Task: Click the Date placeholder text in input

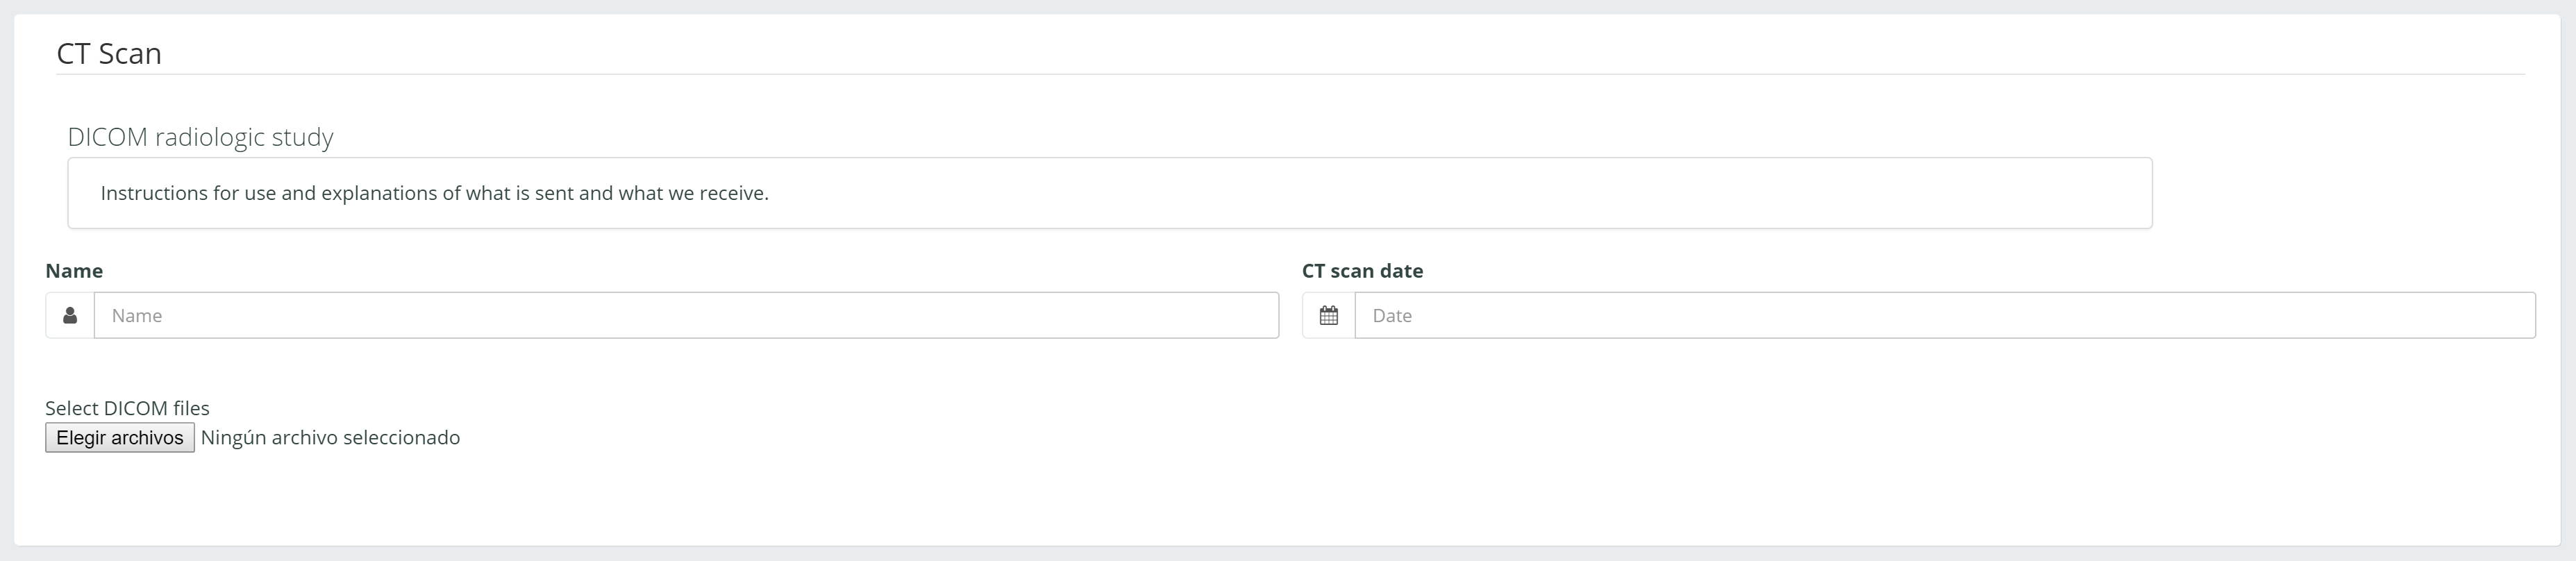Action: tap(1392, 316)
